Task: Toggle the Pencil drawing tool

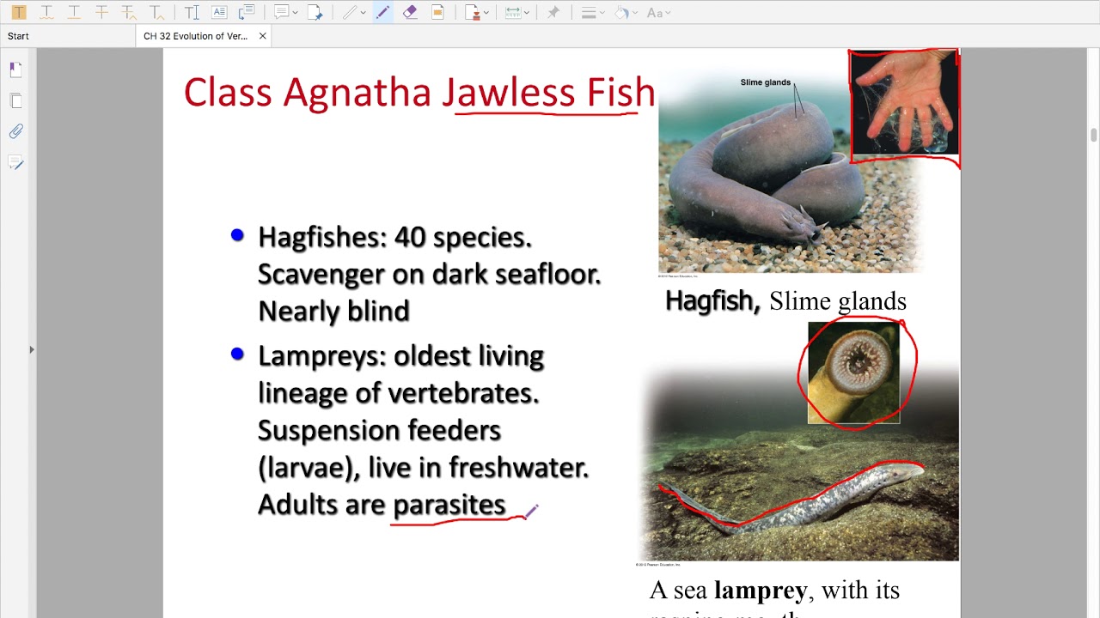Action: 382,12
